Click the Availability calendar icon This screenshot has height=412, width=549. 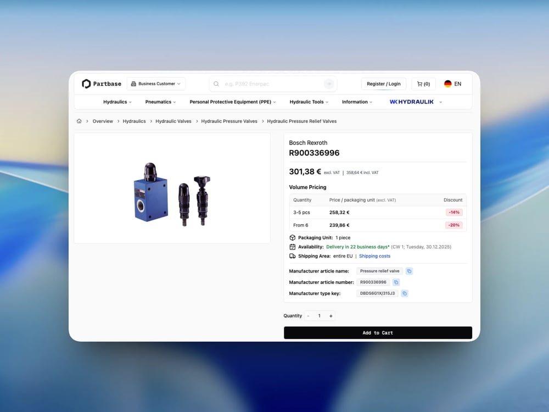tap(293, 247)
